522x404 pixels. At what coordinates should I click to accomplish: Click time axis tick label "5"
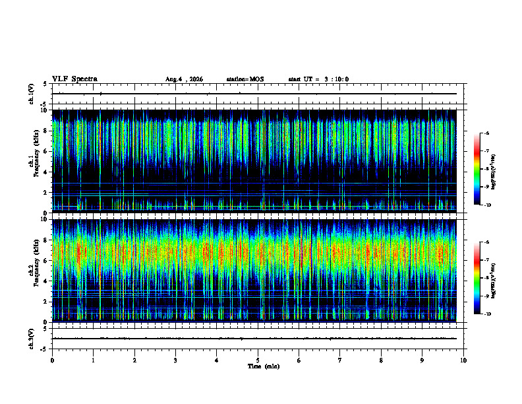[x=258, y=360]
